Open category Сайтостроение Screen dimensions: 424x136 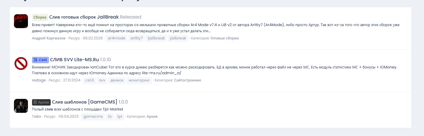click(x=188, y=80)
